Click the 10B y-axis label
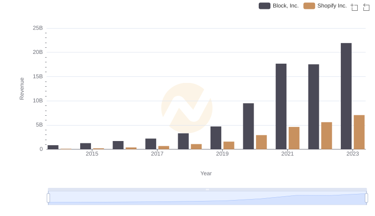 pyautogui.click(x=38, y=101)
